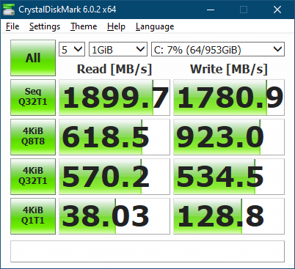Click the Seq write result 1780.9
Image resolution: width=295 pixels, height=269 pixels.
point(229,97)
